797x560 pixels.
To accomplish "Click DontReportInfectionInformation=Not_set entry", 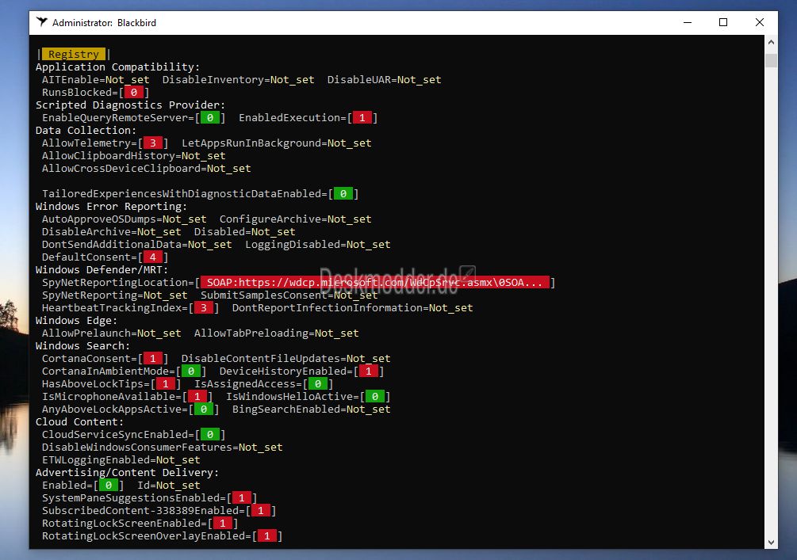I will pyautogui.click(x=353, y=308).
